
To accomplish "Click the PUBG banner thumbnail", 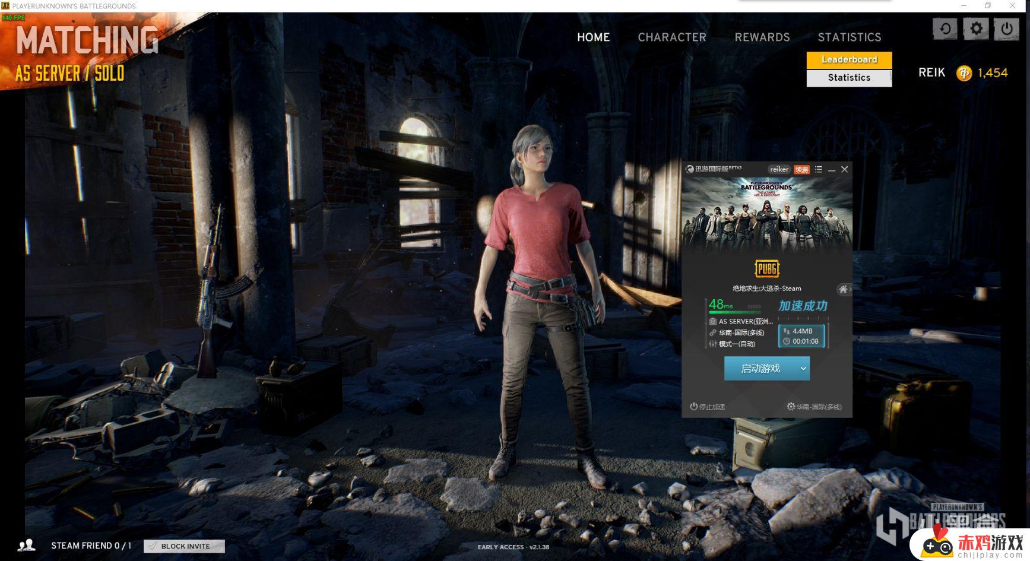I will [x=766, y=214].
